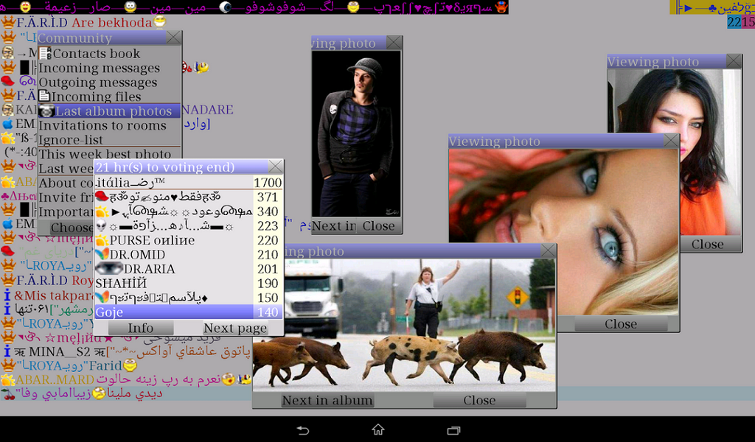Click info icon beside MINA_S2 chat line
755x442 pixels.
click(x=7, y=351)
